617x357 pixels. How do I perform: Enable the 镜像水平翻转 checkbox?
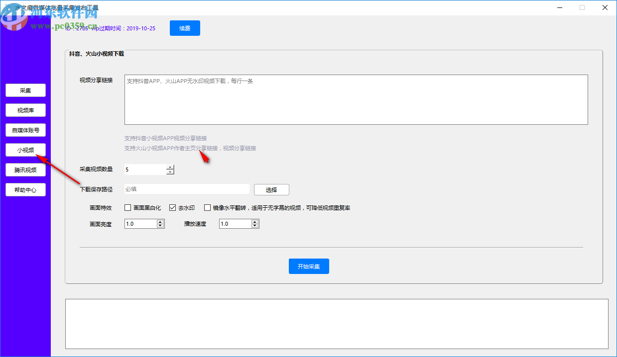pos(208,208)
